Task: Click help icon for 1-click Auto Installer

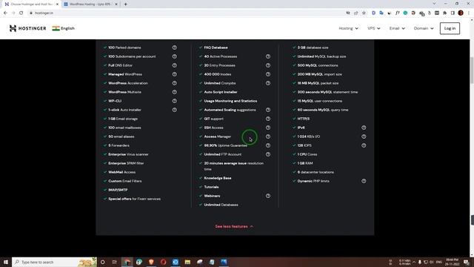Action: tap(175, 110)
